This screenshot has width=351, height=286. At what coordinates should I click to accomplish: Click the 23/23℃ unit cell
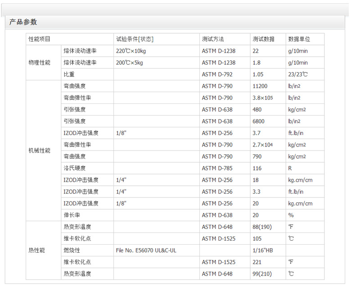[305, 75]
